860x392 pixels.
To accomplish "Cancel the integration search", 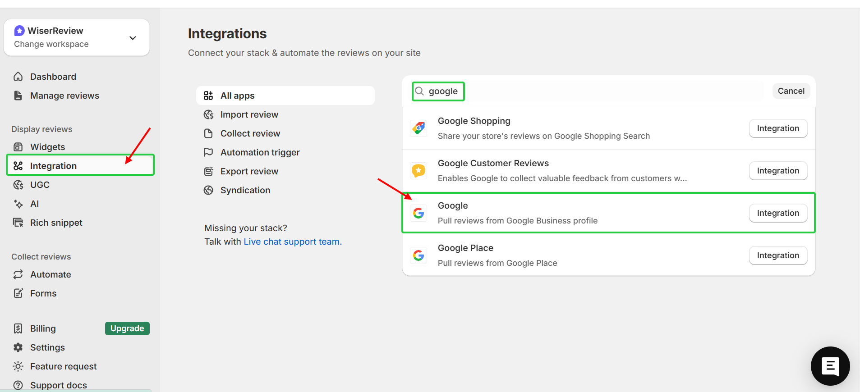I will pos(791,91).
